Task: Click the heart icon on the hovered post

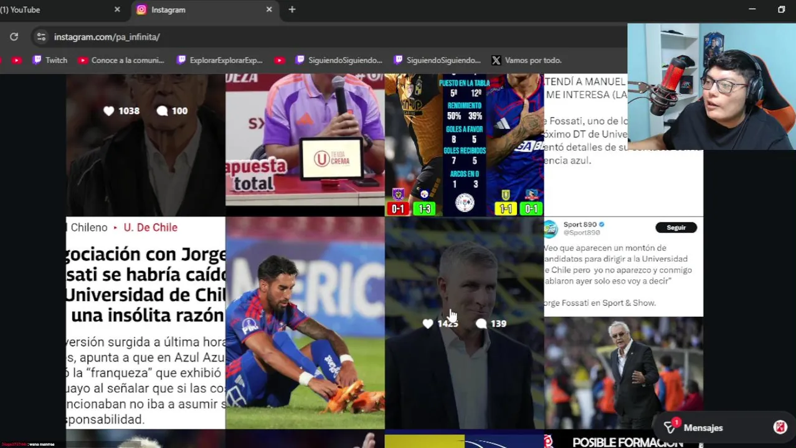Action: (x=428, y=324)
